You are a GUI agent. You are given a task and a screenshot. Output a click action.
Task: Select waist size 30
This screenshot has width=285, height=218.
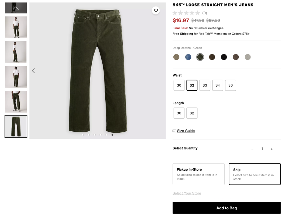click(x=179, y=85)
